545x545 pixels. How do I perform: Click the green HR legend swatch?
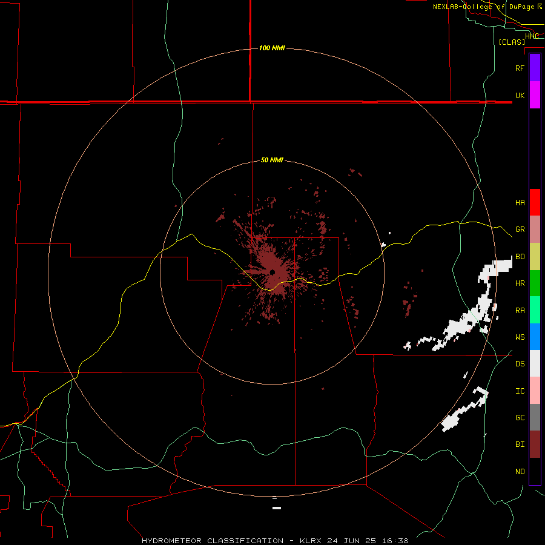coord(535,283)
